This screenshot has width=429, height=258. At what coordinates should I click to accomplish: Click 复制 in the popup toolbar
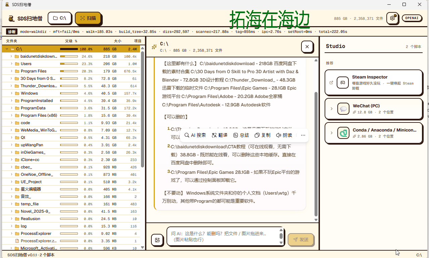point(263,135)
